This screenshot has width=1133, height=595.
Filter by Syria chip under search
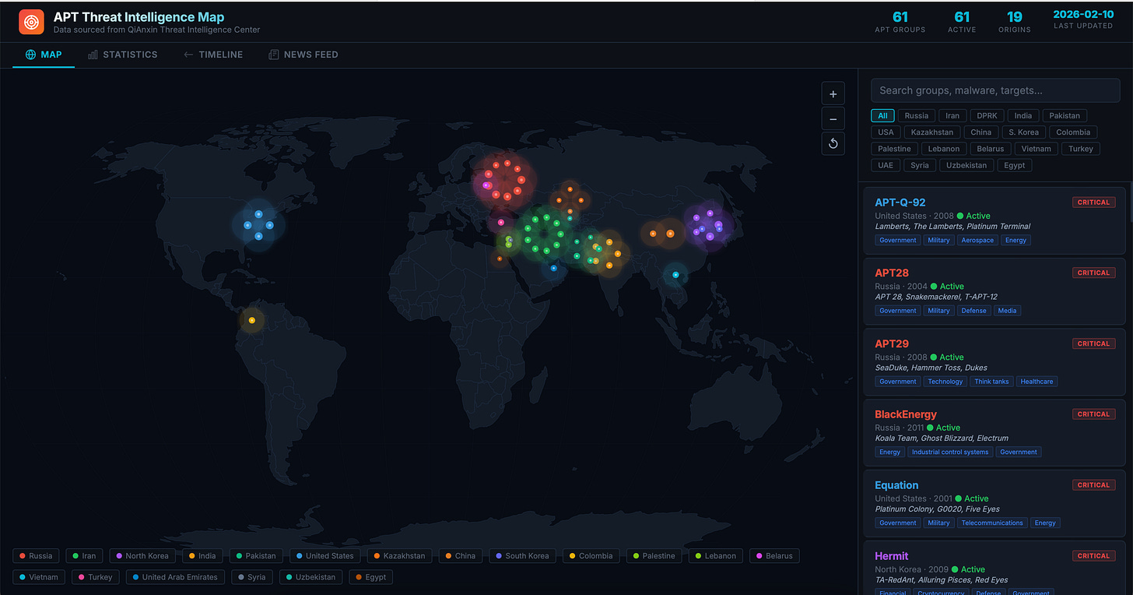click(x=920, y=165)
